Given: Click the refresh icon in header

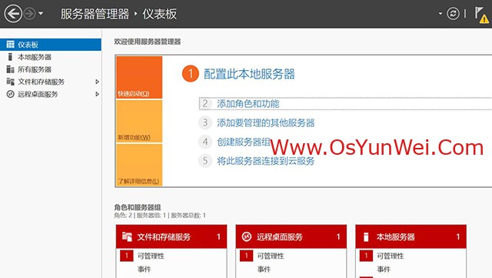Looking at the screenshot, I should point(453,14).
